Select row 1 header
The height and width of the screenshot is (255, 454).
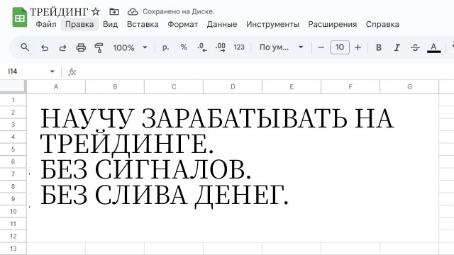[13, 100]
